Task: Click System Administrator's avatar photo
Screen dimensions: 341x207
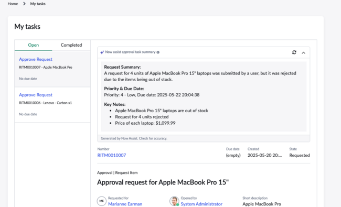Action: click(174, 201)
